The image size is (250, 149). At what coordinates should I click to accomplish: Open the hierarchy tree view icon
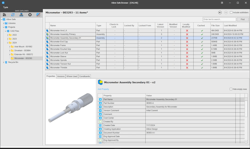[21, 15]
